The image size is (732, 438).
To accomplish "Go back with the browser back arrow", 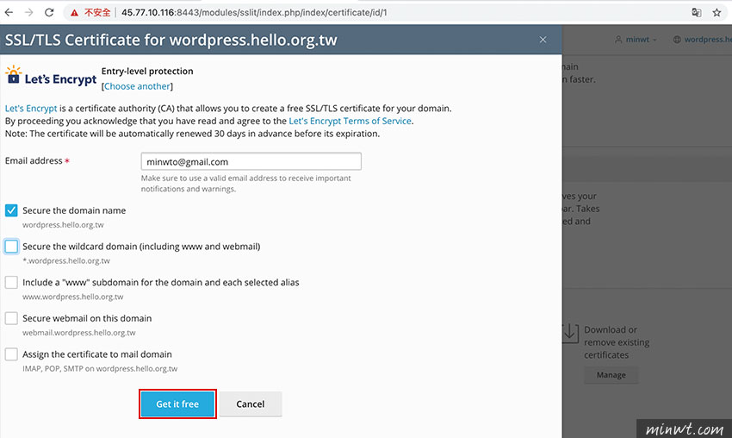I will pos(9,13).
